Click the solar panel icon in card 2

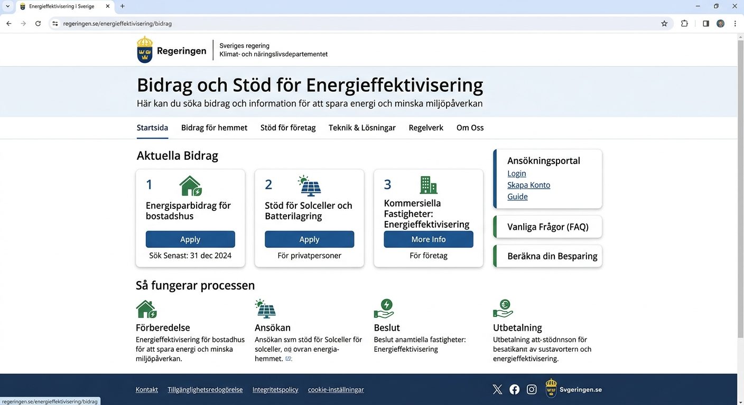point(309,186)
